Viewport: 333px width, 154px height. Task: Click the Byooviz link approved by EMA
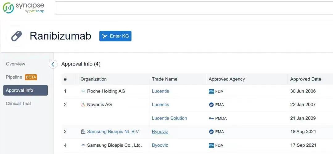click(160, 132)
